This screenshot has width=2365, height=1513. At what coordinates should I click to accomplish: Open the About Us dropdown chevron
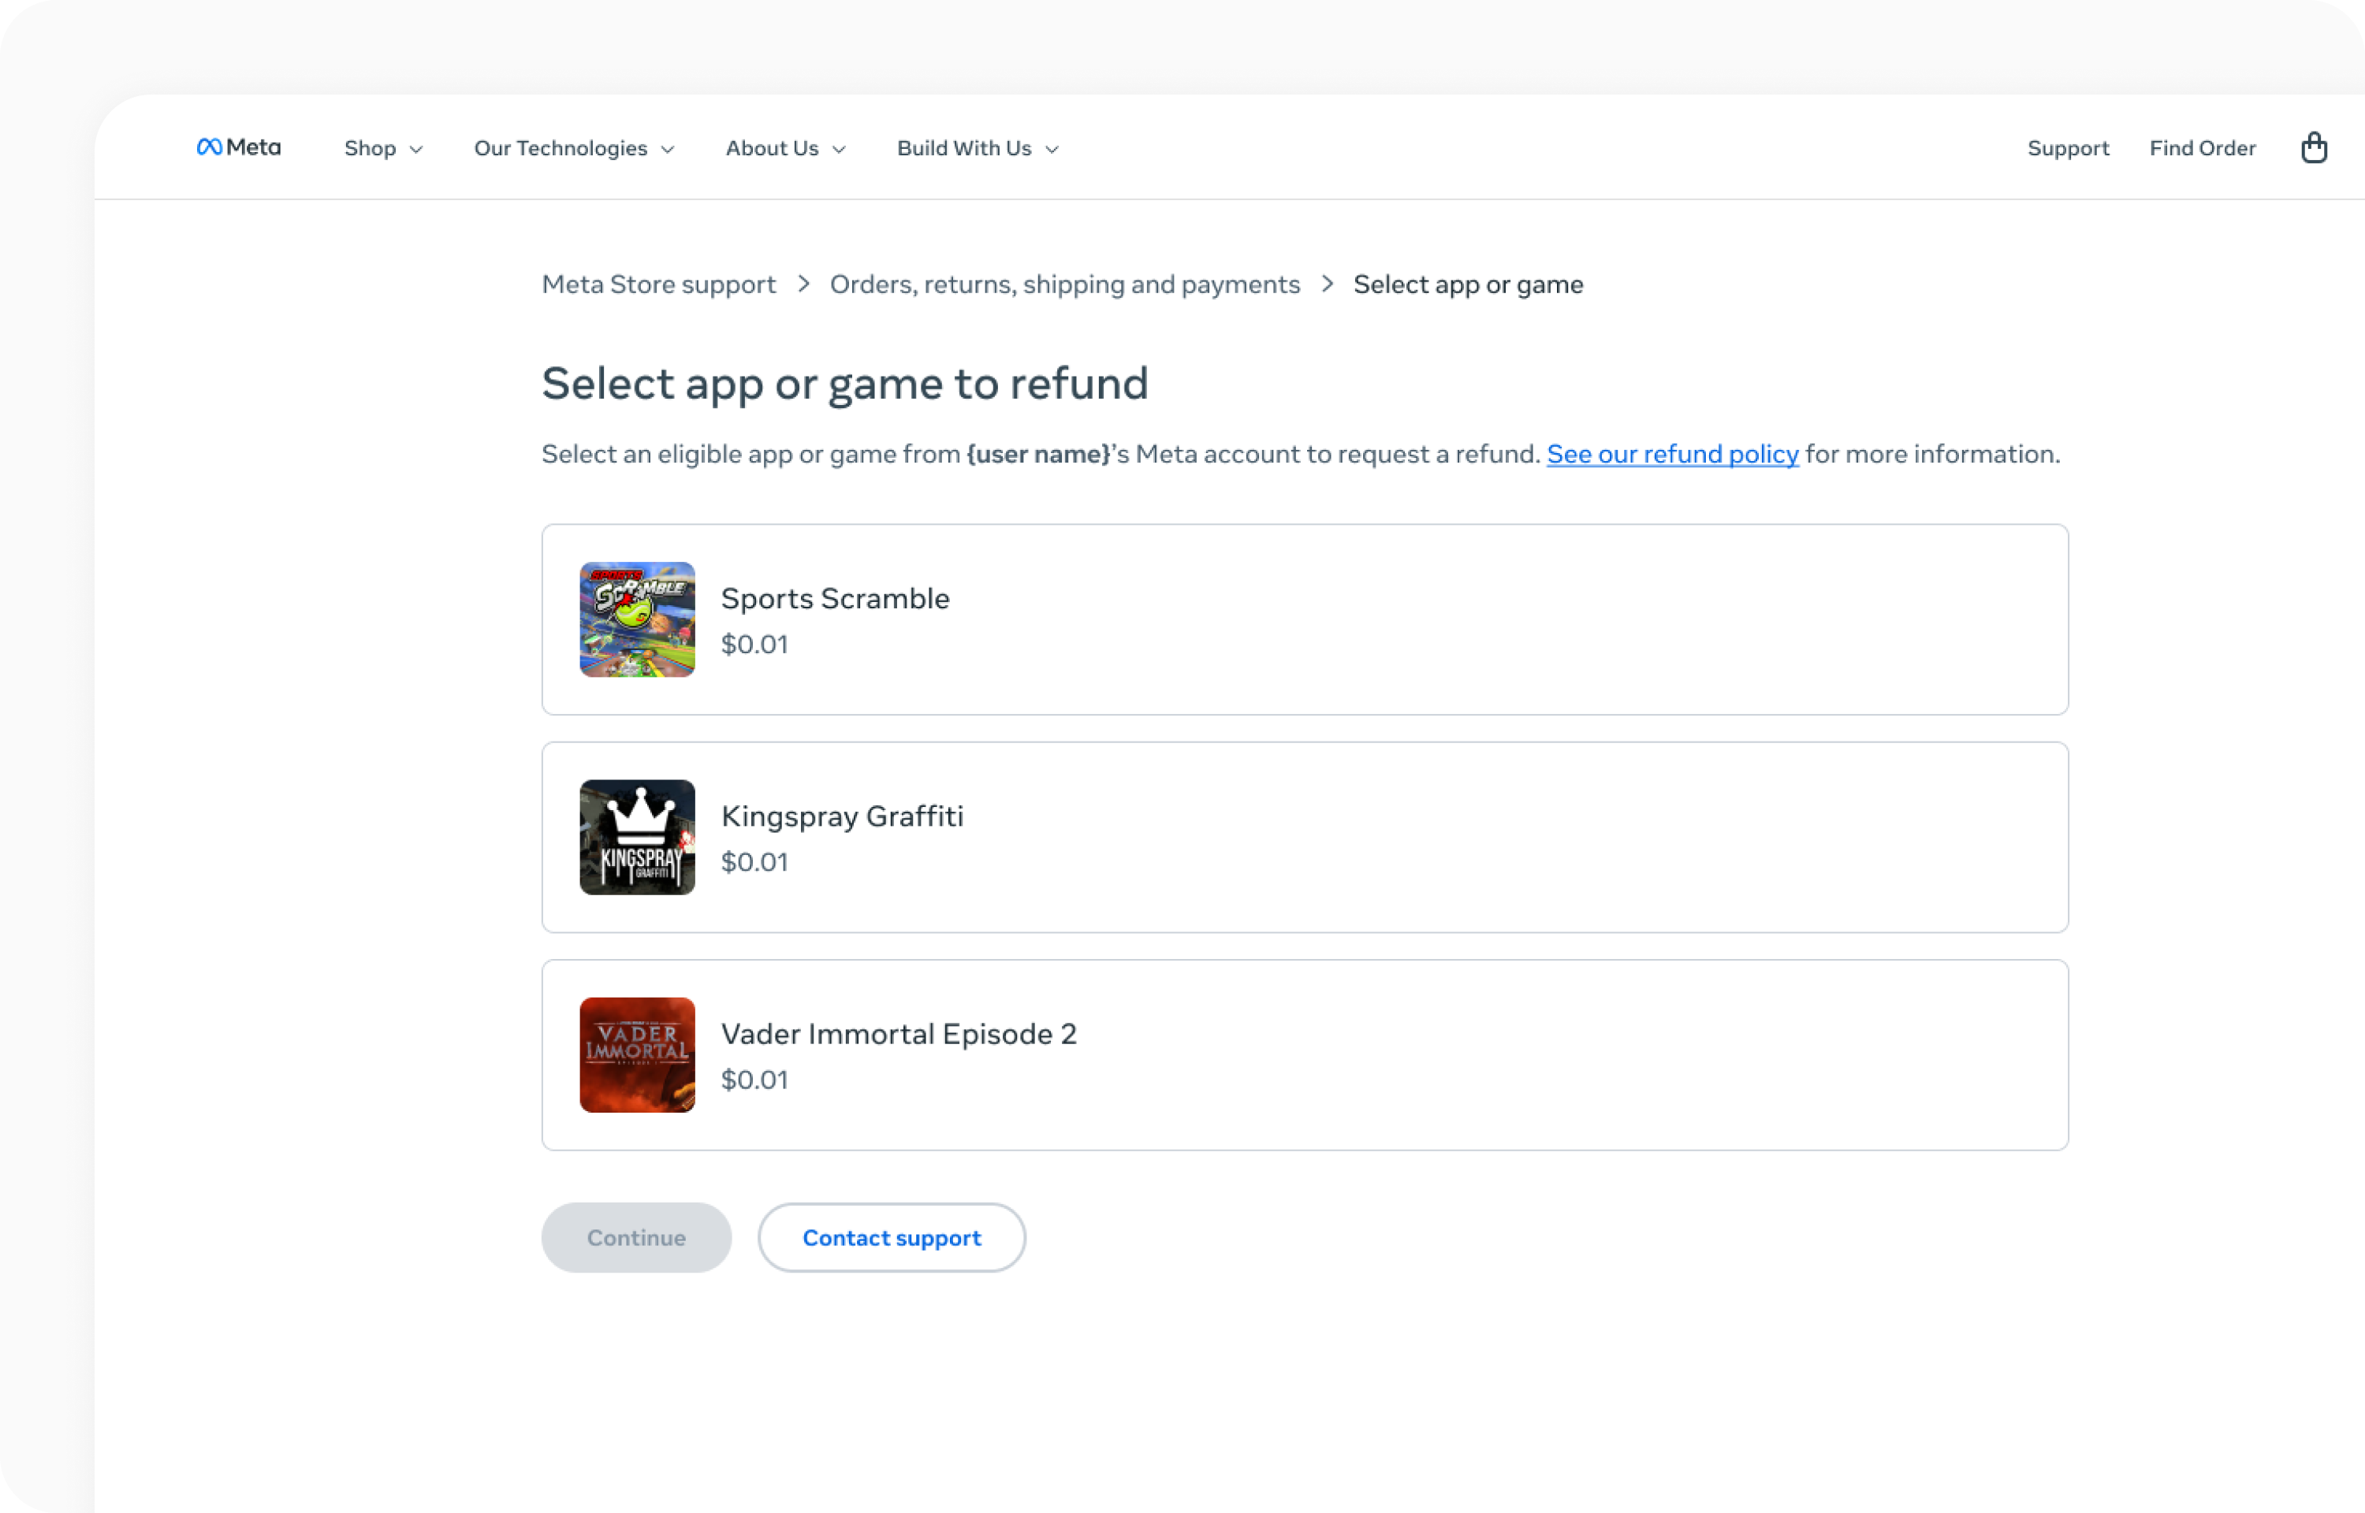click(839, 150)
